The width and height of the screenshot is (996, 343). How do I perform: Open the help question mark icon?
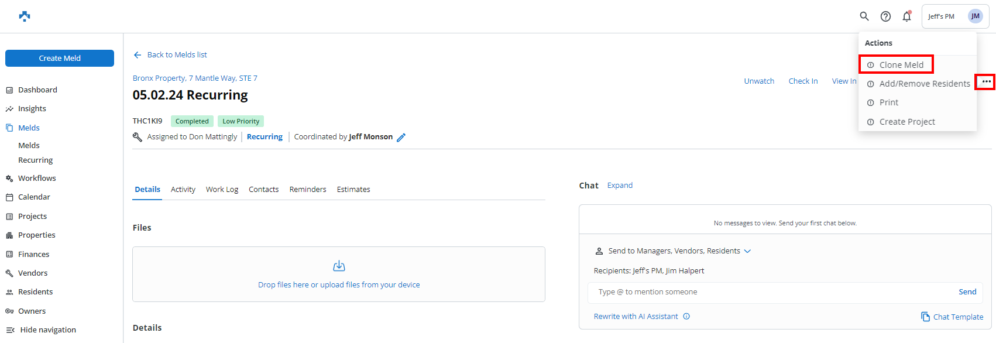coord(885,16)
